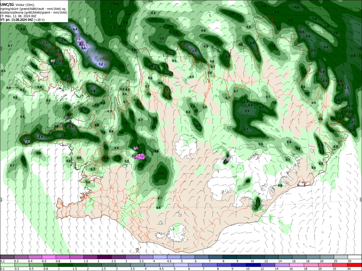The image size is (362, 271).
Task: Select bottom-row violet swatch between 14 and 16
Action: 282,265
